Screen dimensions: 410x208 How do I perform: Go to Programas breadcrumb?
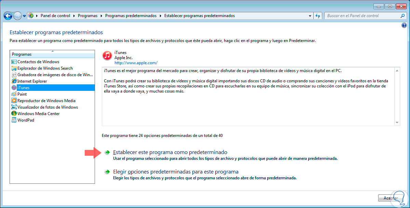coord(87,16)
